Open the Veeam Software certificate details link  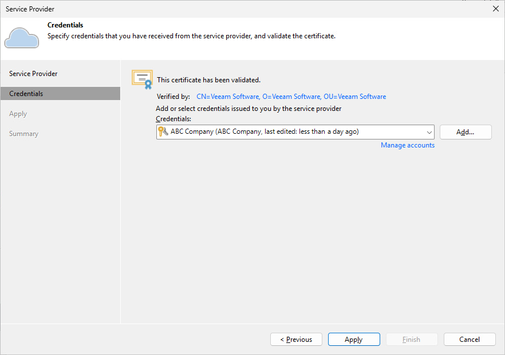(x=289, y=96)
